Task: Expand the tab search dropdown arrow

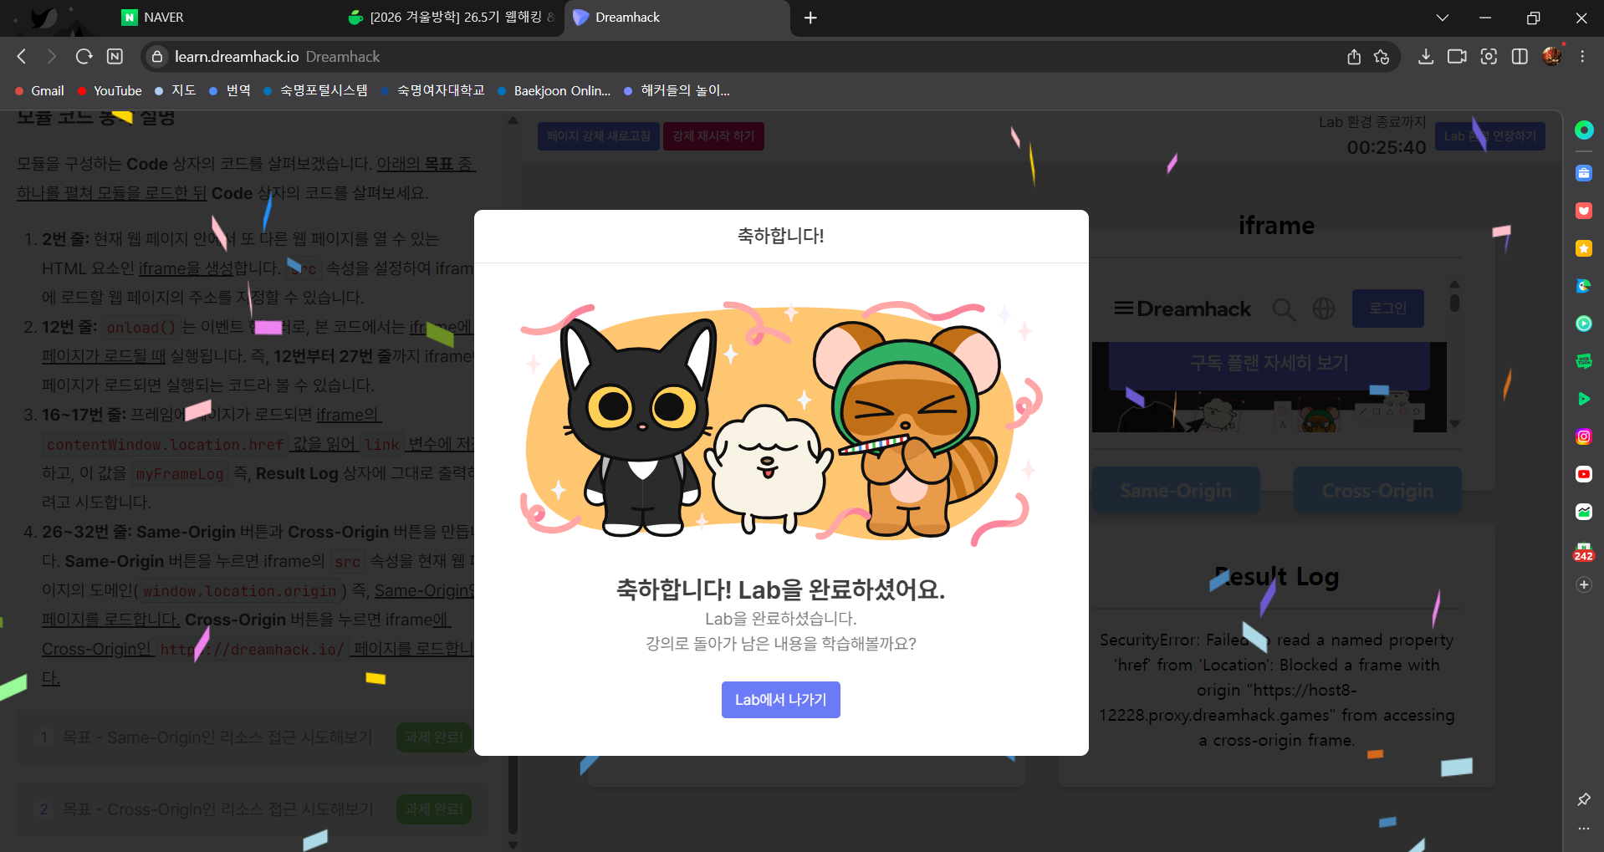Action: tap(1443, 18)
